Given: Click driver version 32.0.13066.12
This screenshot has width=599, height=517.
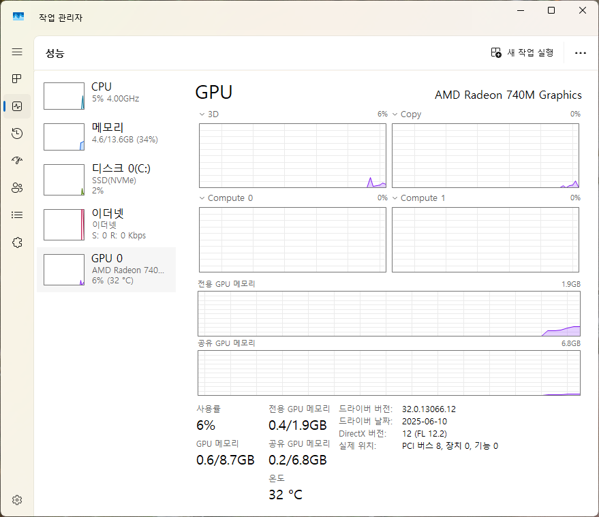Looking at the screenshot, I should point(429,409).
